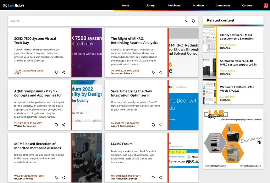270x183 pixels.
Task: Open Clarity software Mass Spectrometry Extension
Action: [x=237, y=37]
